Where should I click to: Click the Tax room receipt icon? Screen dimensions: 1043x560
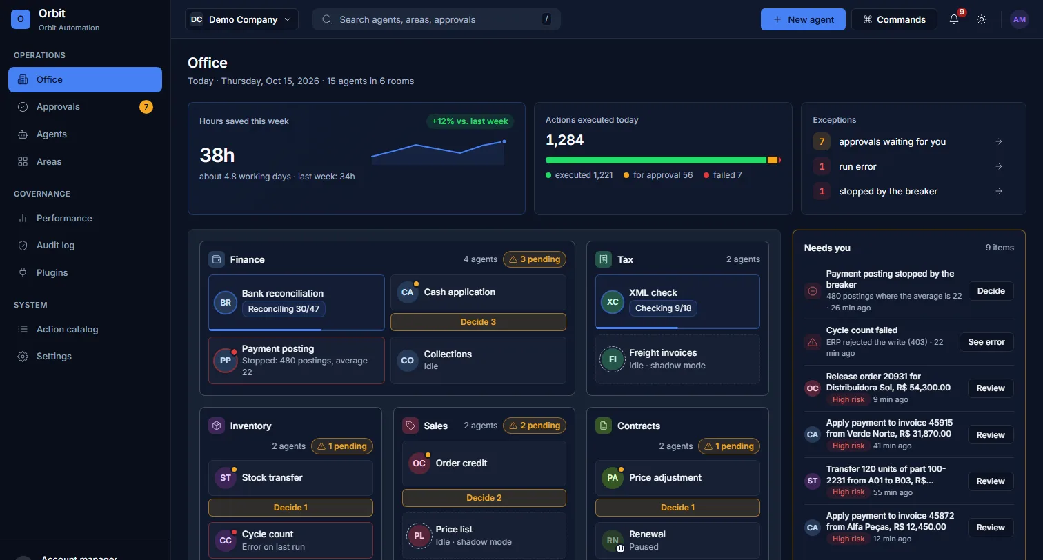[x=604, y=259]
